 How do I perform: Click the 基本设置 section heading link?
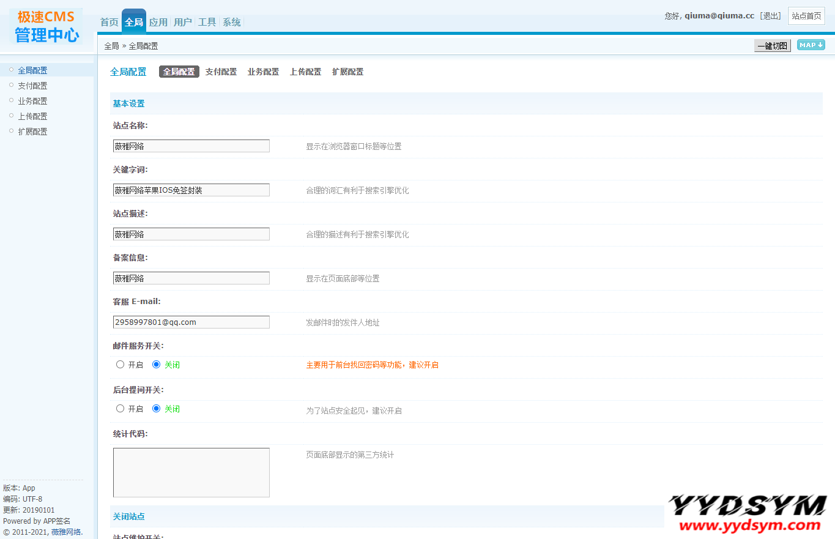click(128, 103)
